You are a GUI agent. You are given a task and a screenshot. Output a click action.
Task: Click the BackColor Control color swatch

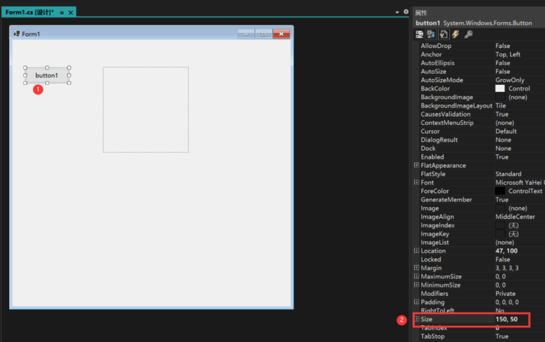pos(500,89)
